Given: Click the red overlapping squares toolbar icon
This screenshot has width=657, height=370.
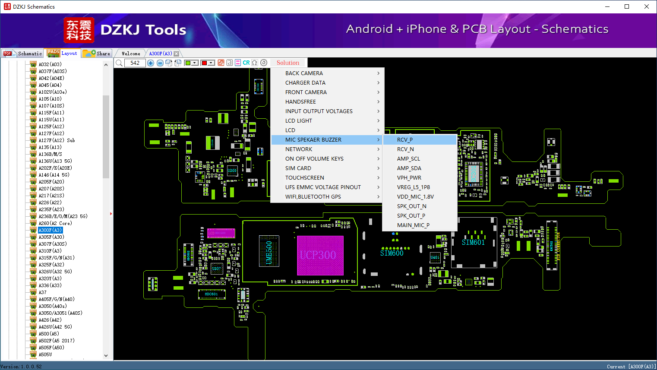Looking at the screenshot, I should [221, 63].
